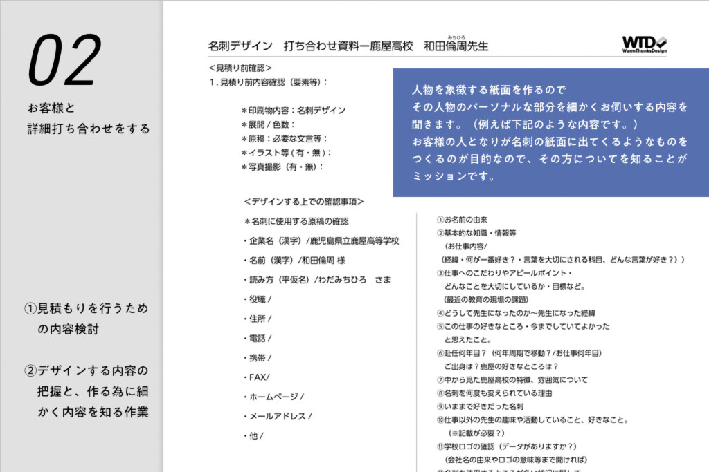Click the メールアドレス/ blank field
The image size is (709, 472).
[278, 416]
